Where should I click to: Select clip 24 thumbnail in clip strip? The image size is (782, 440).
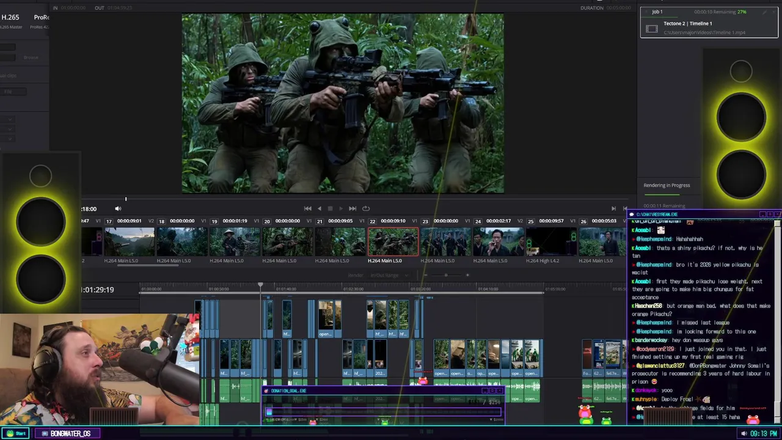point(499,241)
